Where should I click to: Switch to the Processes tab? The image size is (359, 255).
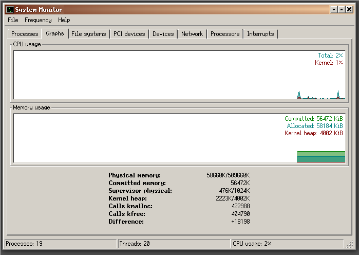pos(25,34)
